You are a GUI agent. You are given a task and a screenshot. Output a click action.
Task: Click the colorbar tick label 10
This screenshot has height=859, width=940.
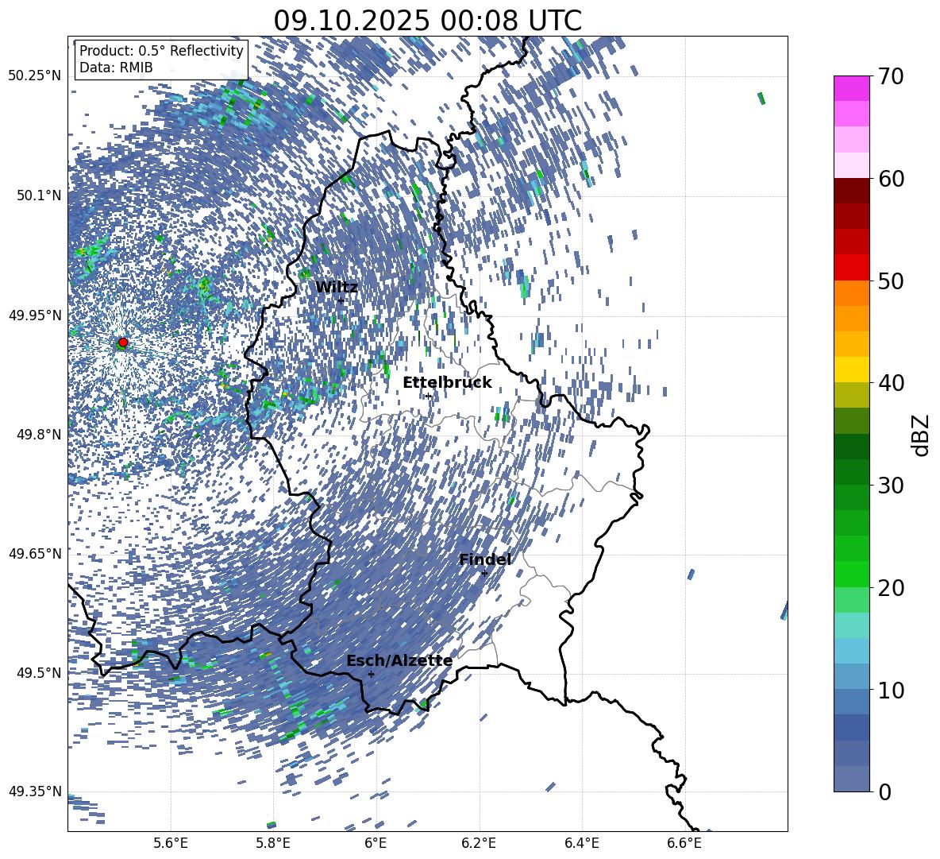point(892,690)
